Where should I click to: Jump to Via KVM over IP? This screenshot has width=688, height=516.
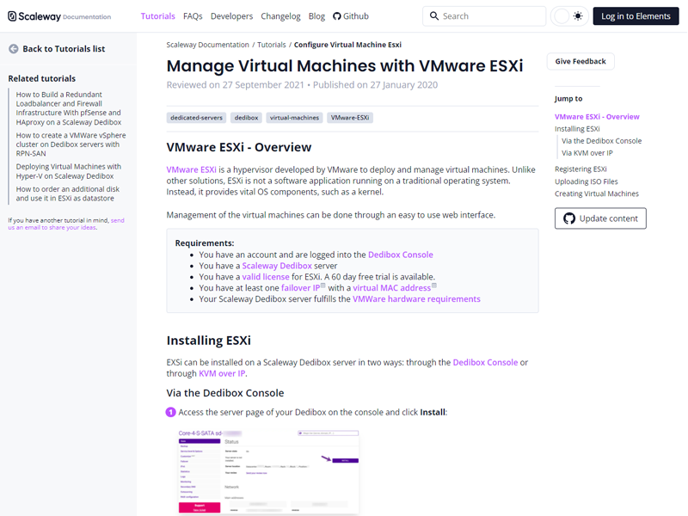587,153
